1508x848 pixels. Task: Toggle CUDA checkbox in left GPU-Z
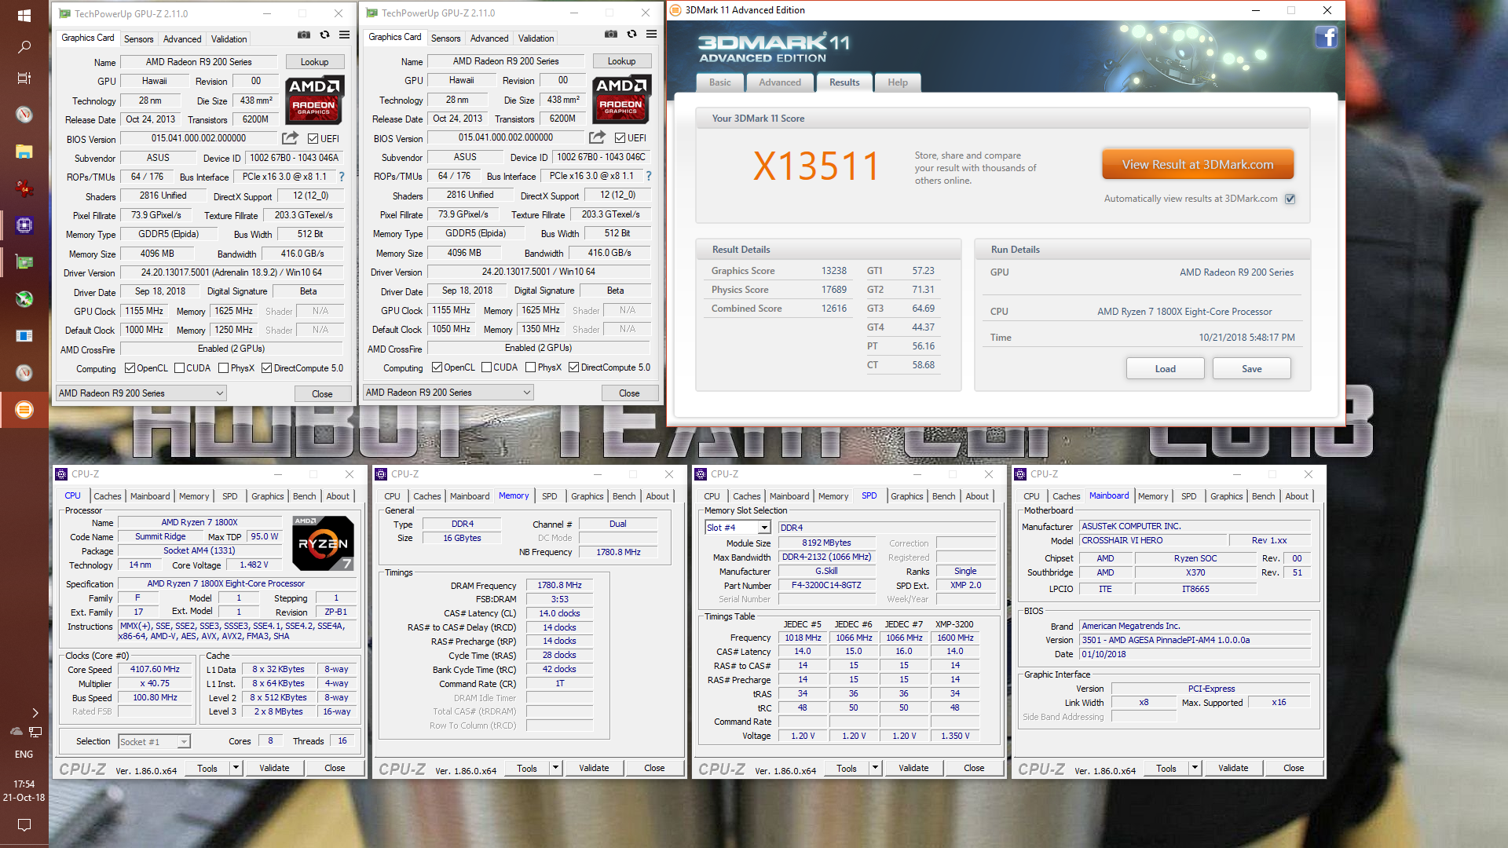[179, 368]
